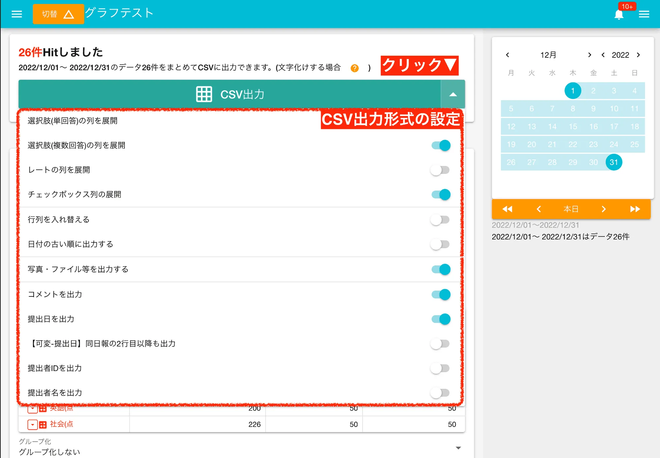Click the calculator icon beside 社会(点
Image resolution: width=660 pixels, height=458 pixels.
43,424
